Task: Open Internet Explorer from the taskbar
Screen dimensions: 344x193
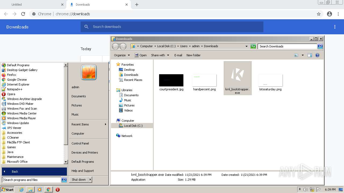Action: [21, 190]
